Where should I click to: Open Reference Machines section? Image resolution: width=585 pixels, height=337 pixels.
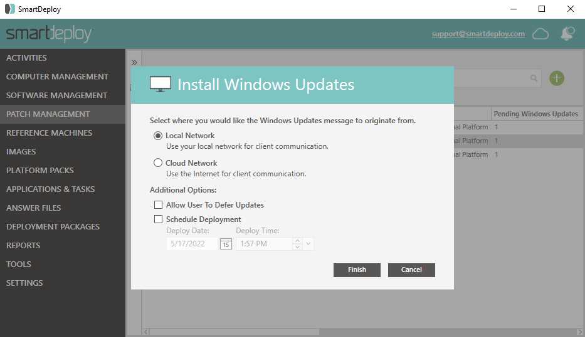pyautogui.click(x=50, y=133)
